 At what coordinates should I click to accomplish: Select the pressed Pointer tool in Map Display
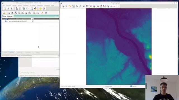coord(73,6)
